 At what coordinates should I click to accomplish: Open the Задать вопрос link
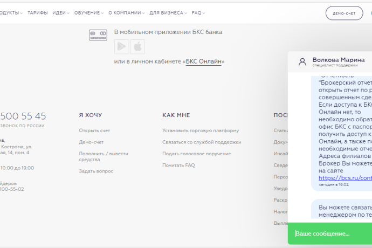[96, 171]
